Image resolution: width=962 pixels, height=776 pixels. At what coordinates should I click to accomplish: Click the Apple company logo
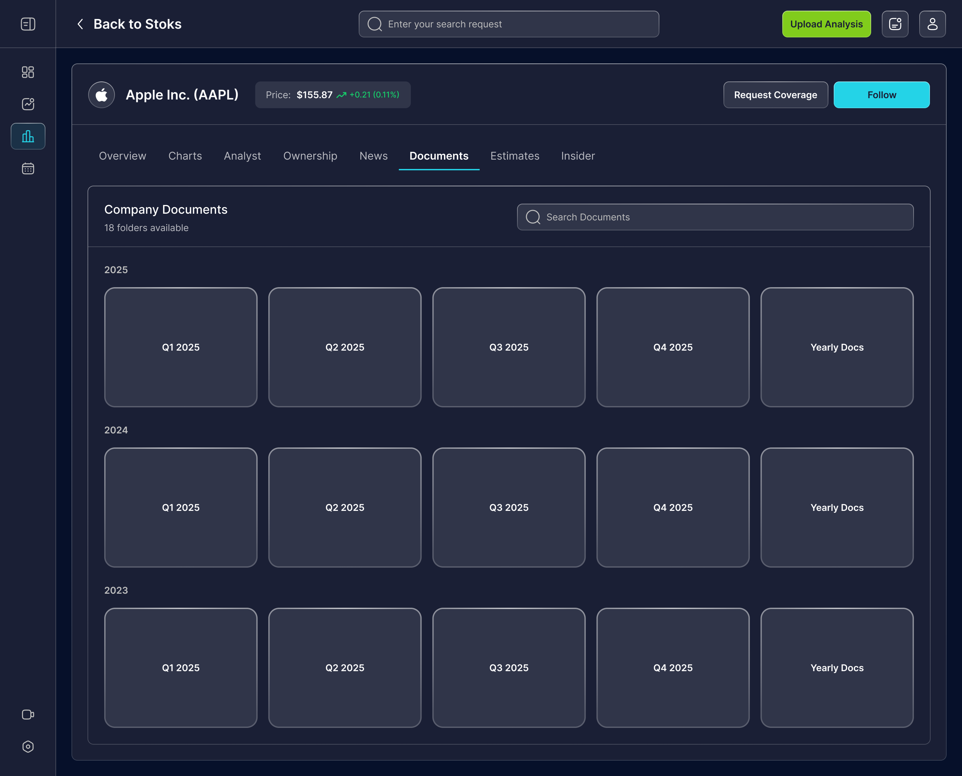click(102, 95)
